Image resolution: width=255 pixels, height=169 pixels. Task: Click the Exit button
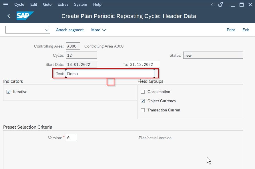(246, 30)
